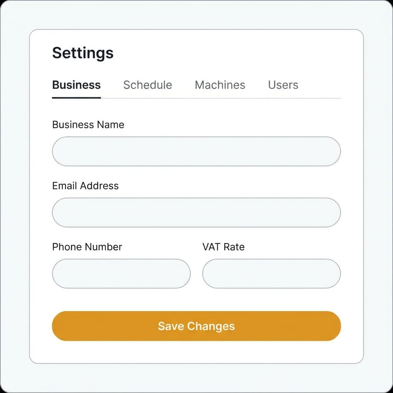Click the area between Phone Number and VAT Rate fields

coord(196,274)
